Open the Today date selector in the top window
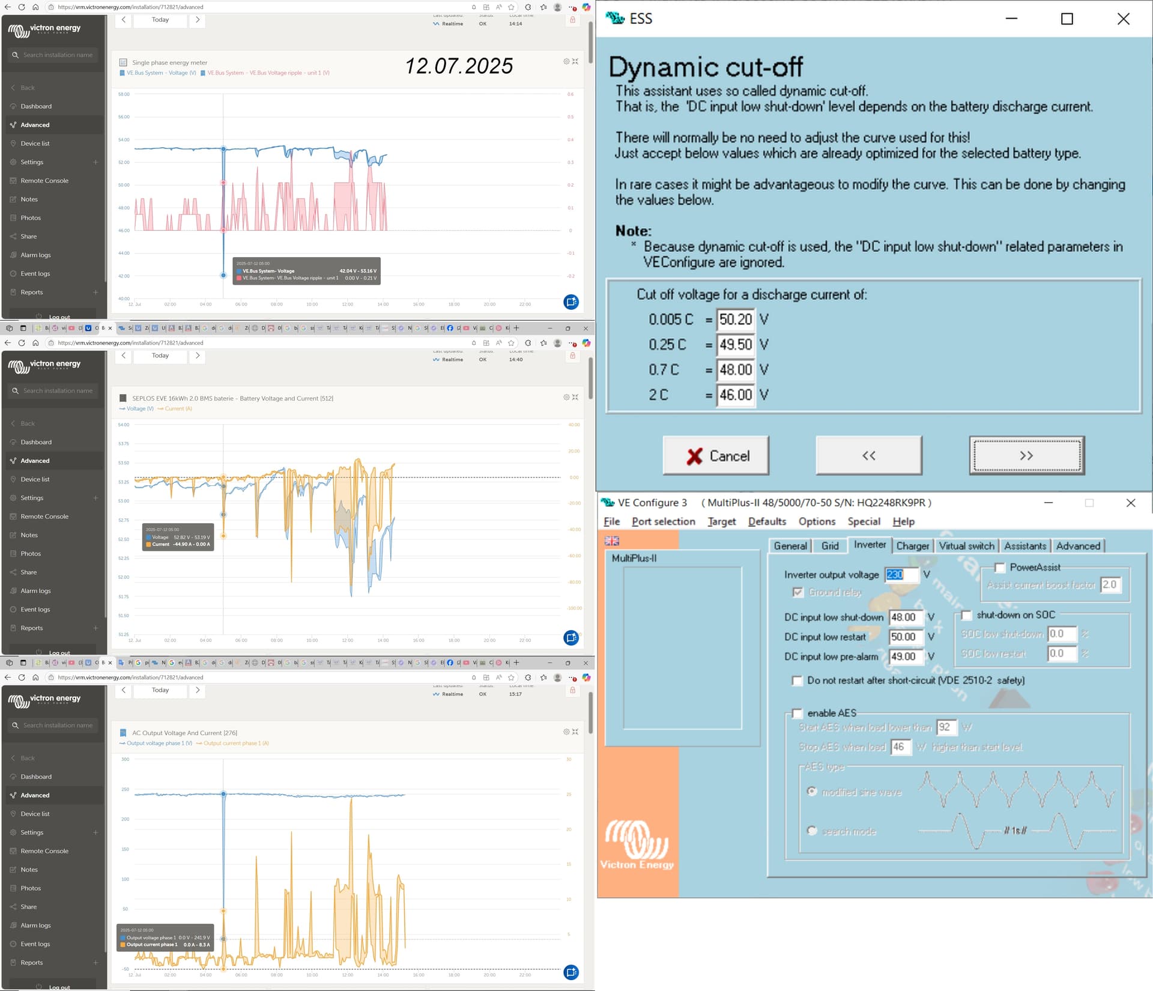1153x991 pixels. (x=160, y=20)
